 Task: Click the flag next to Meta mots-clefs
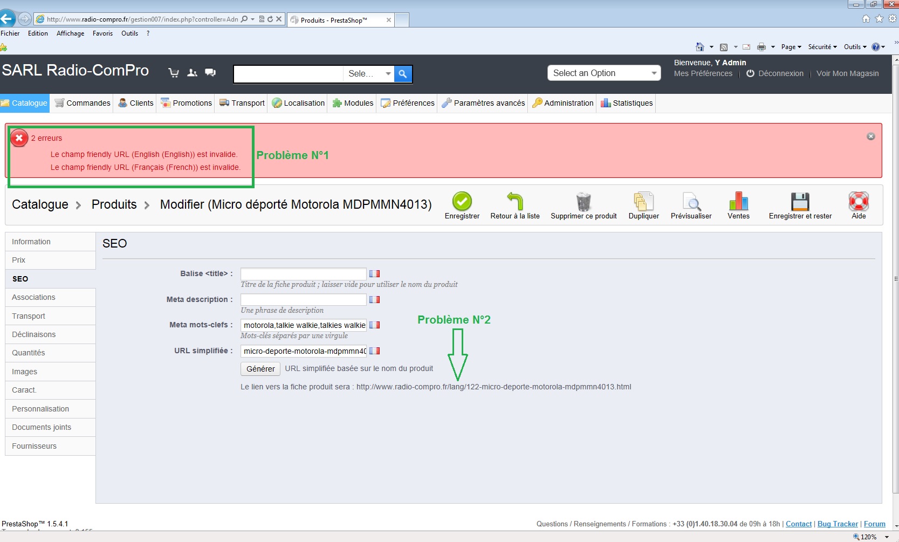coord(374,325)
